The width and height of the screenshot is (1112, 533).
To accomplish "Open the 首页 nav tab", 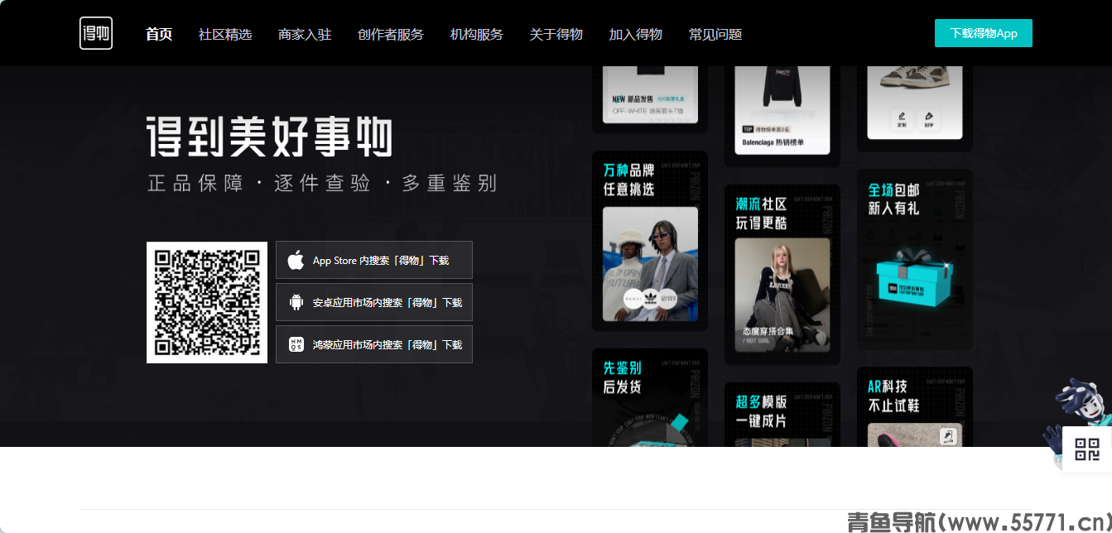I will click(x=159, y=34).
